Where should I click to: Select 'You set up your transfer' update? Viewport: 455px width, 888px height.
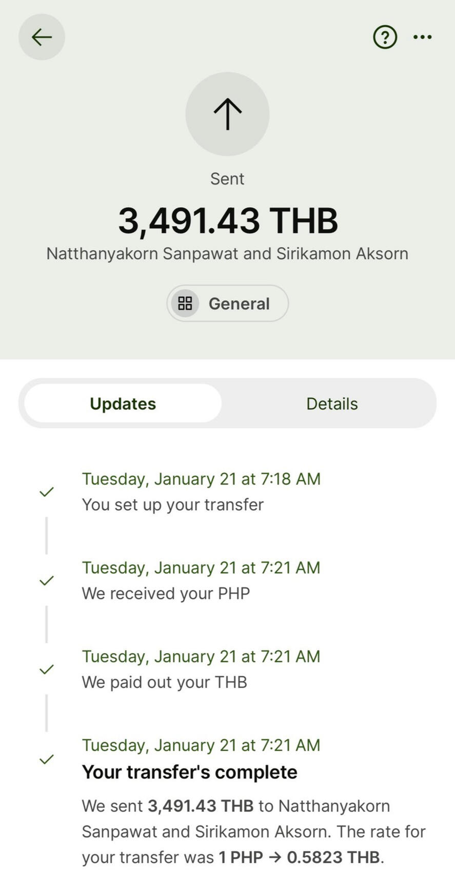(173, 504)
